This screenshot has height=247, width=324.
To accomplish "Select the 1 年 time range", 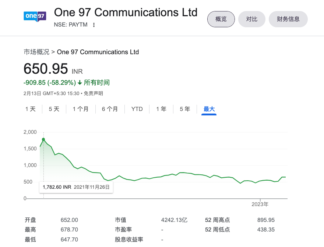I will click(161, 109).
